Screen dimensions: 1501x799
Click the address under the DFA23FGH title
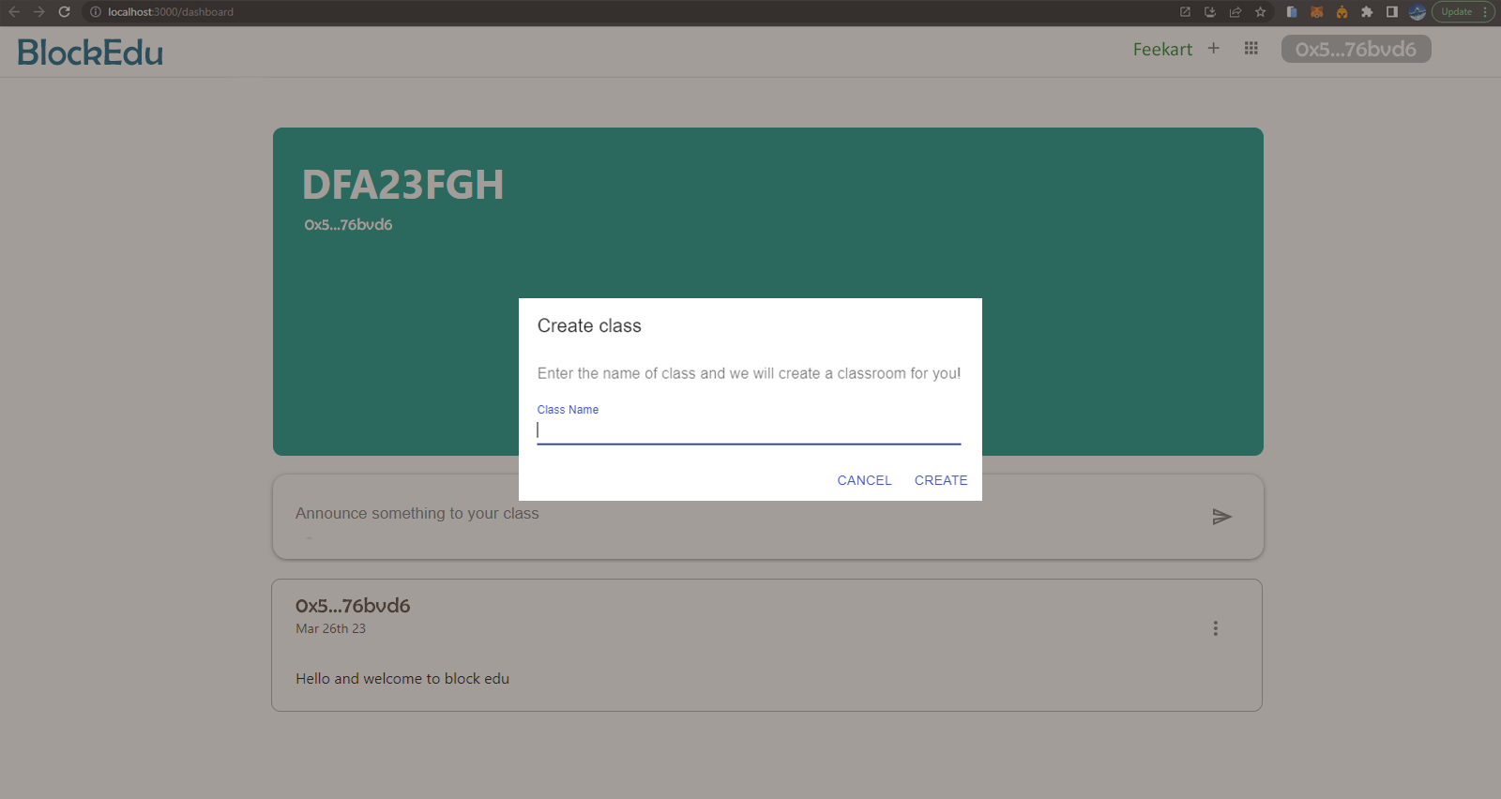click(348, 225)
